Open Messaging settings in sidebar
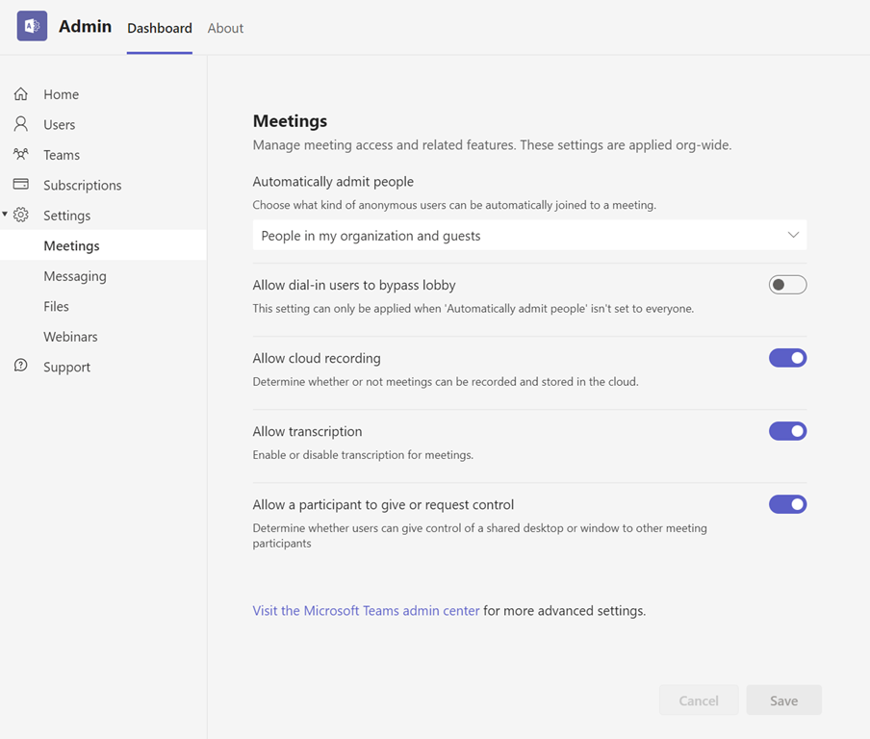Screen dimensions: 870x739 pyautogui.click(x=75, y=276)
